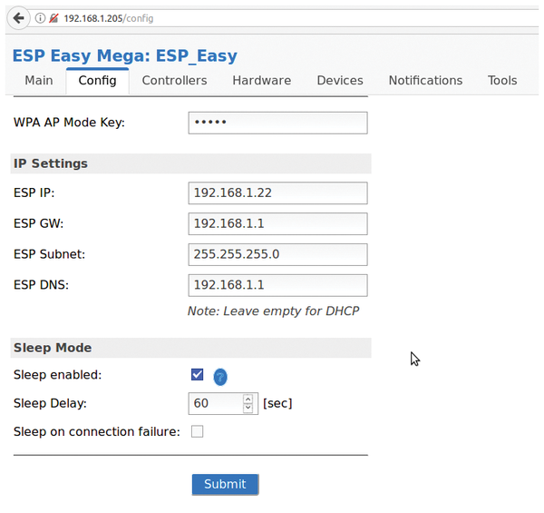Click the 'ESP IP:' label
544x513 pixels.
coord(34,192)
